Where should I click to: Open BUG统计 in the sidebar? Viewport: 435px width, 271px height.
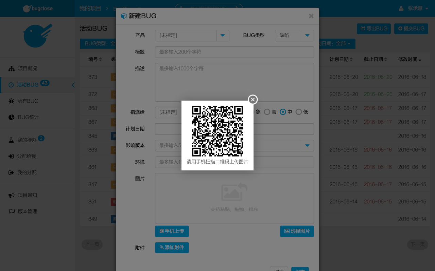37,117
